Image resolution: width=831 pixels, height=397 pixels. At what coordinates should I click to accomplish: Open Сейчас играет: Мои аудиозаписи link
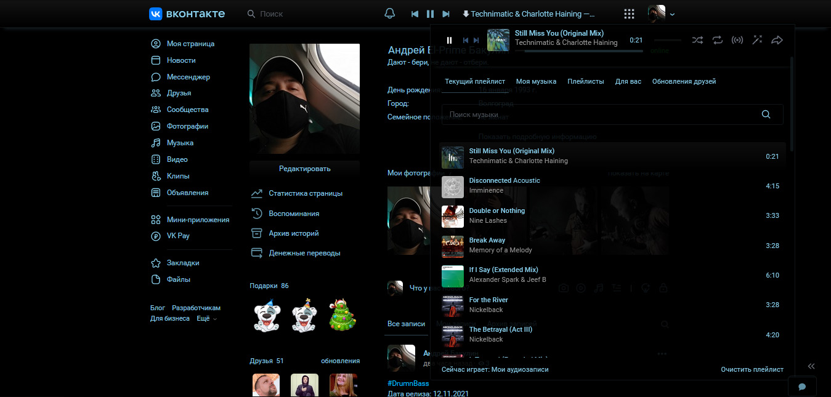point(495,369)
